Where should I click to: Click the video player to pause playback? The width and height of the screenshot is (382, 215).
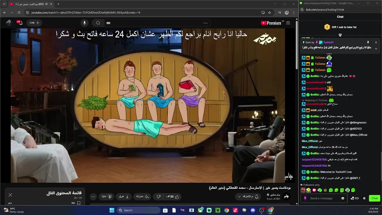click(148, 105)
